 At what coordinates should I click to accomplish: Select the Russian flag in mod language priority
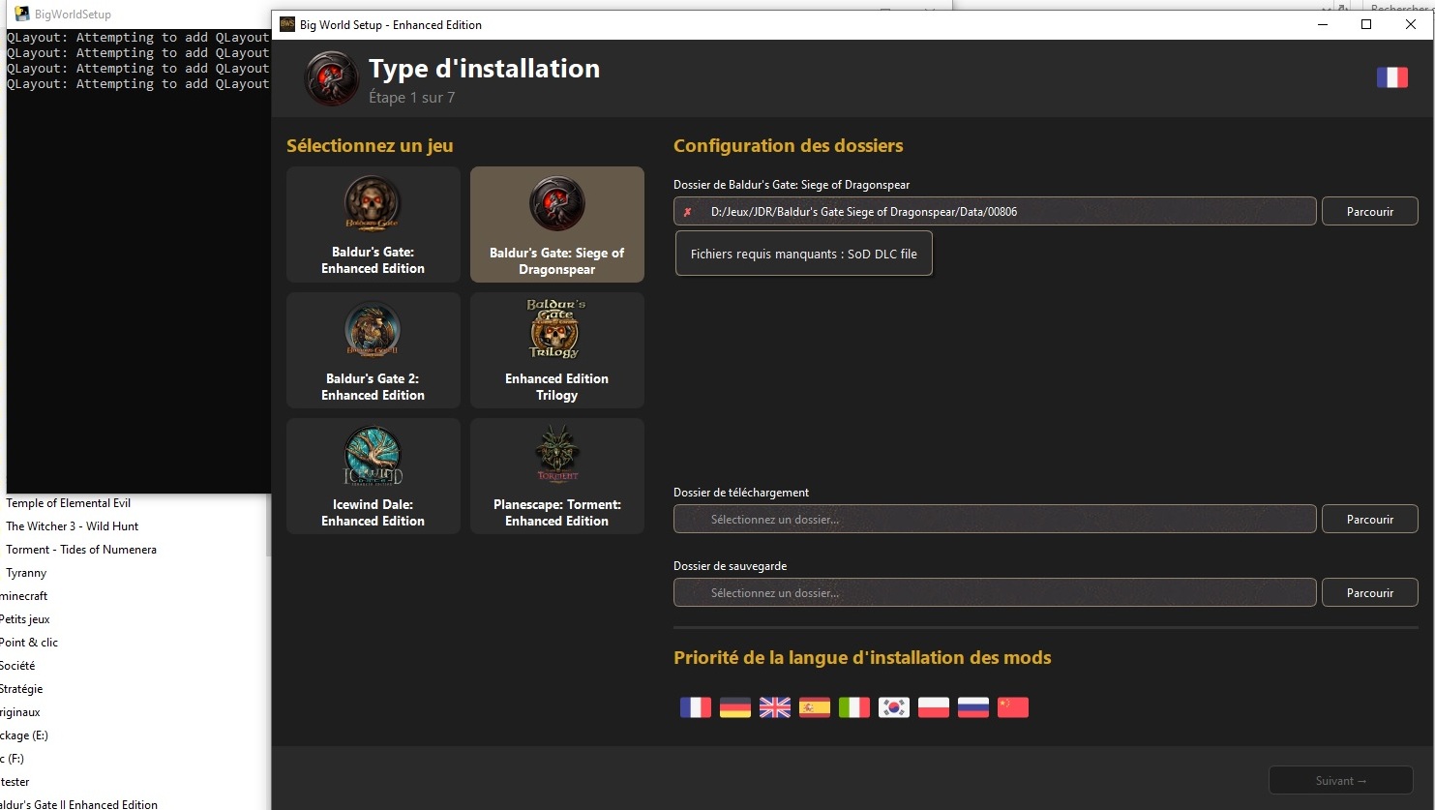click(973, 707)
